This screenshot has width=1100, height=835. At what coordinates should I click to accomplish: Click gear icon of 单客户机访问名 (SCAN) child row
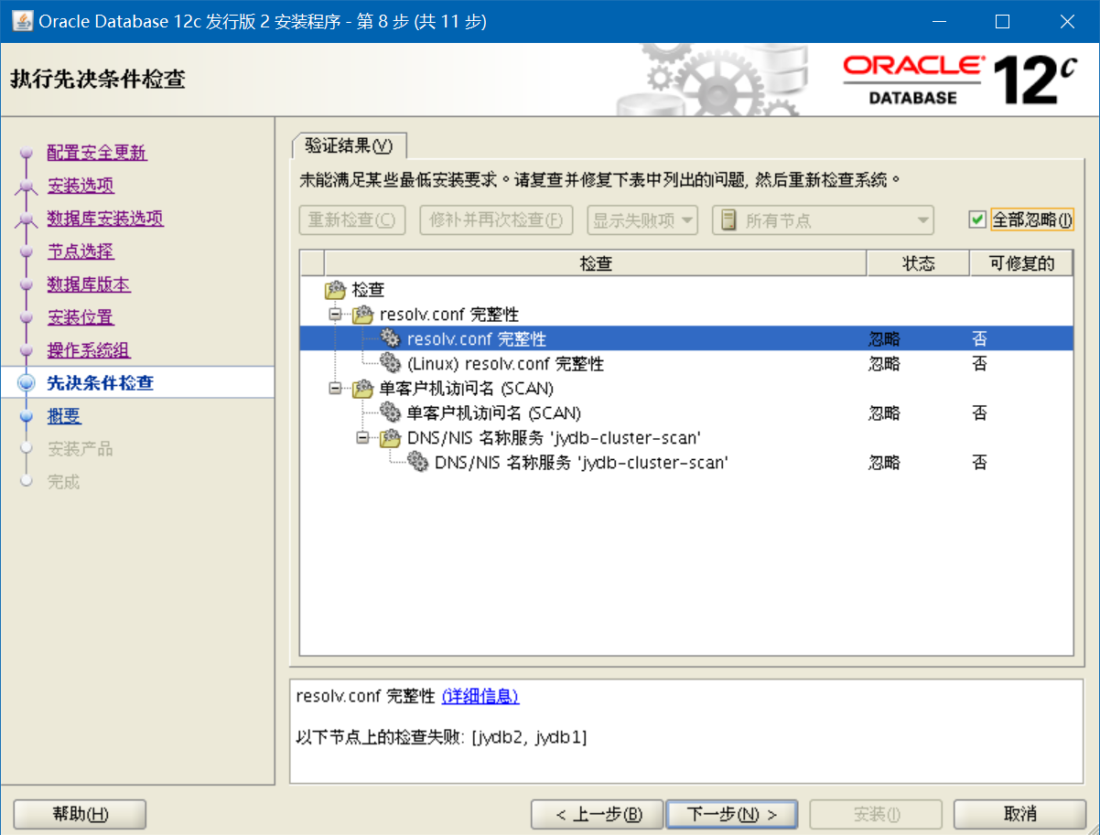[x=390, y=412]
